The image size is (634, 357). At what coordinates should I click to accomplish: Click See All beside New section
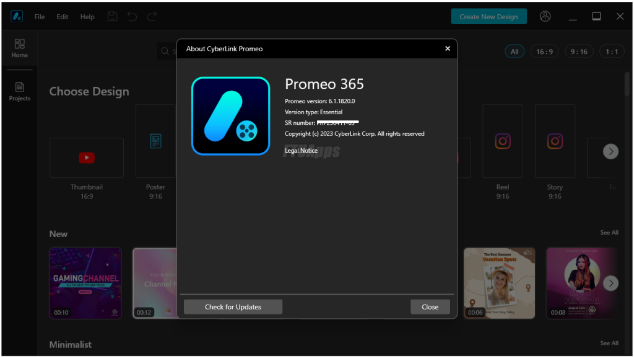click(609, 233)
